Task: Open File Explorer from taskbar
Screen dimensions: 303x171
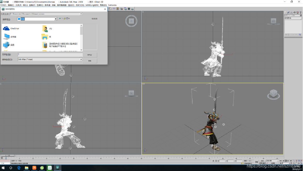Action: 27,168
